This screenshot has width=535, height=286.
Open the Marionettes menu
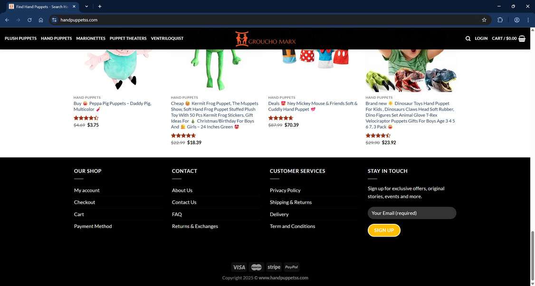[91, 38]
